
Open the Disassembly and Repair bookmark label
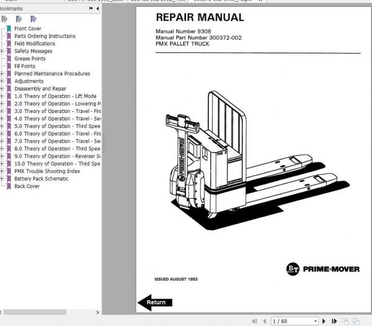click(x=40, y=89)
